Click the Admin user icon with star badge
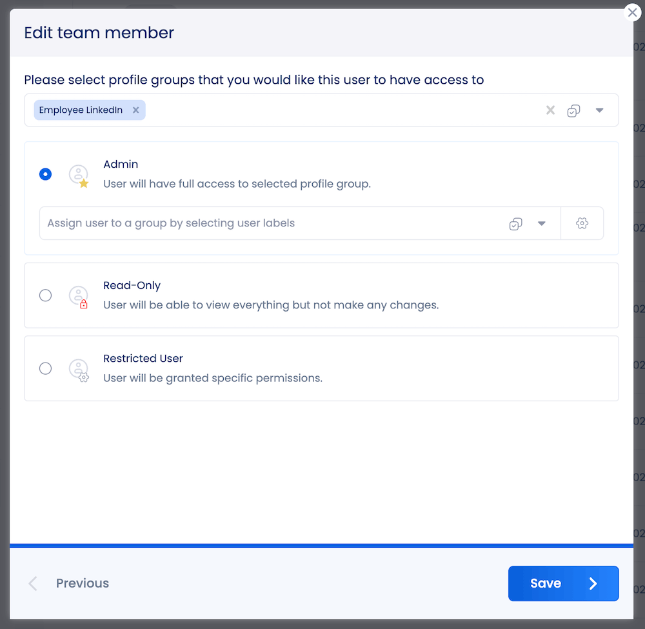The height and width of the screenshot is (629, 645). tap(79, 174)
